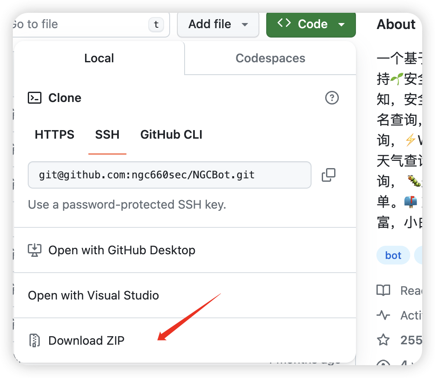
Task: Open with GitHub Desktop
Action: [185, 250]
